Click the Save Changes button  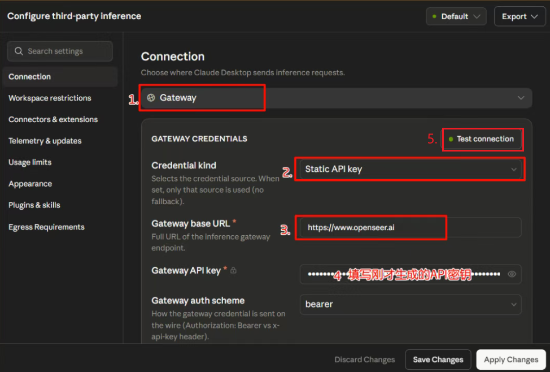click(438, 360)
